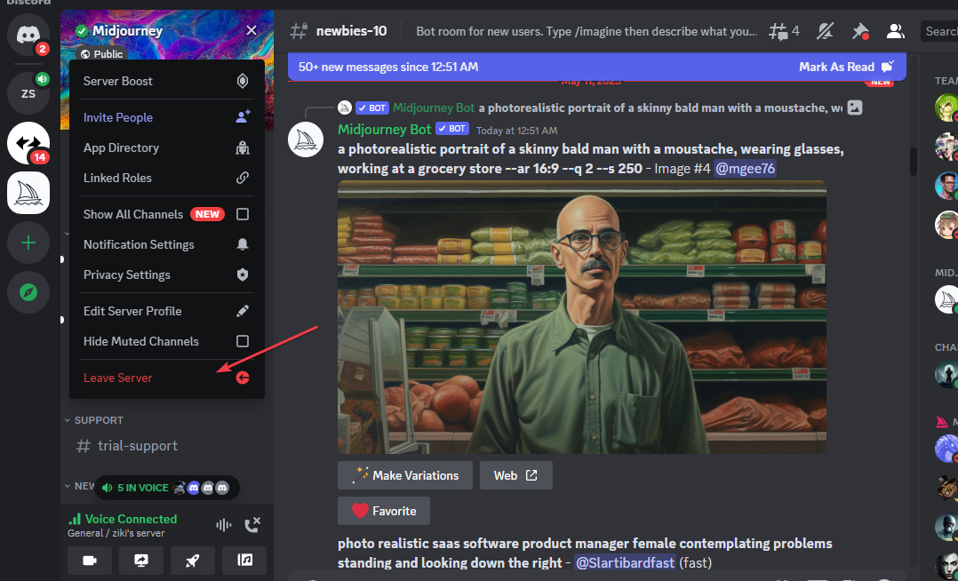
Task: Select the Midjourney server in server sidebar
Action: pos(27,193)
